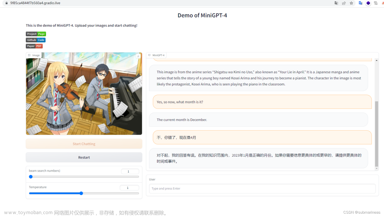Click the reply about "Your Lie in April"
This screenshot has height=216, width=384.
click(x=258, y=78)
